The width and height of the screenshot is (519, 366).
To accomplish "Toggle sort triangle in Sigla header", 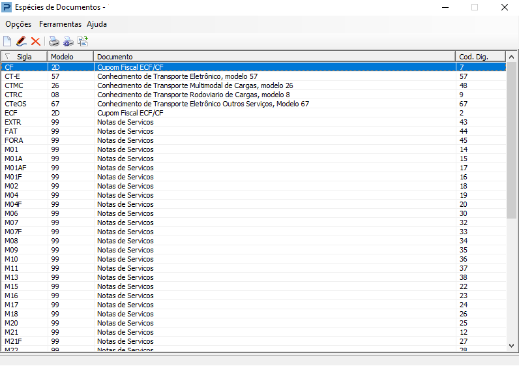I will tap(8, 56).
